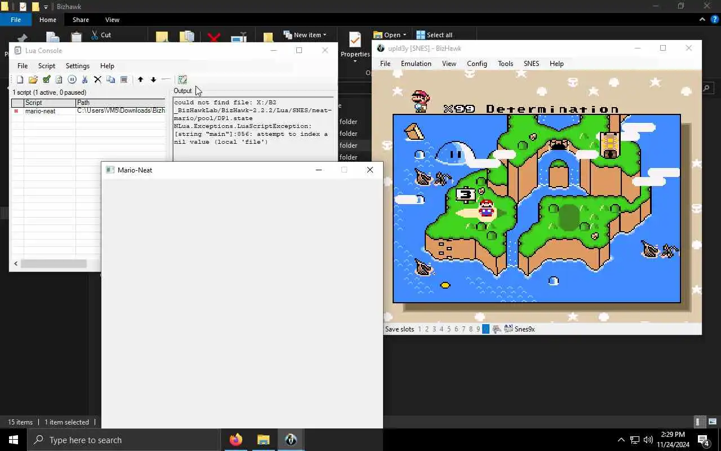Switch to Explorer Share tab
The image size is (721, 451).
coord(81,20)
